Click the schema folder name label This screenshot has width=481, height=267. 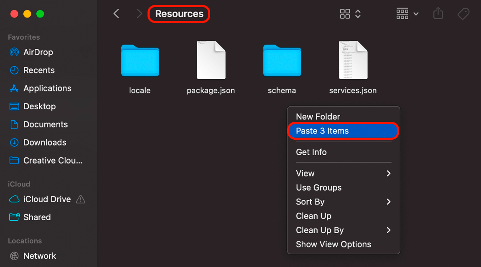coord(282,91)
